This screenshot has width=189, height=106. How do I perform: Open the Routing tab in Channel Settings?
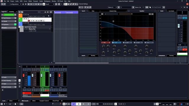coord(93,56)
